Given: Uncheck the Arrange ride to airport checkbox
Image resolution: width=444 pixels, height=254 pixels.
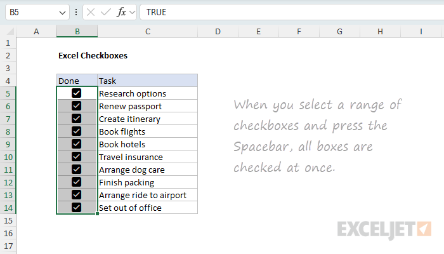Looking at the screenshot, I should (77, 195).
